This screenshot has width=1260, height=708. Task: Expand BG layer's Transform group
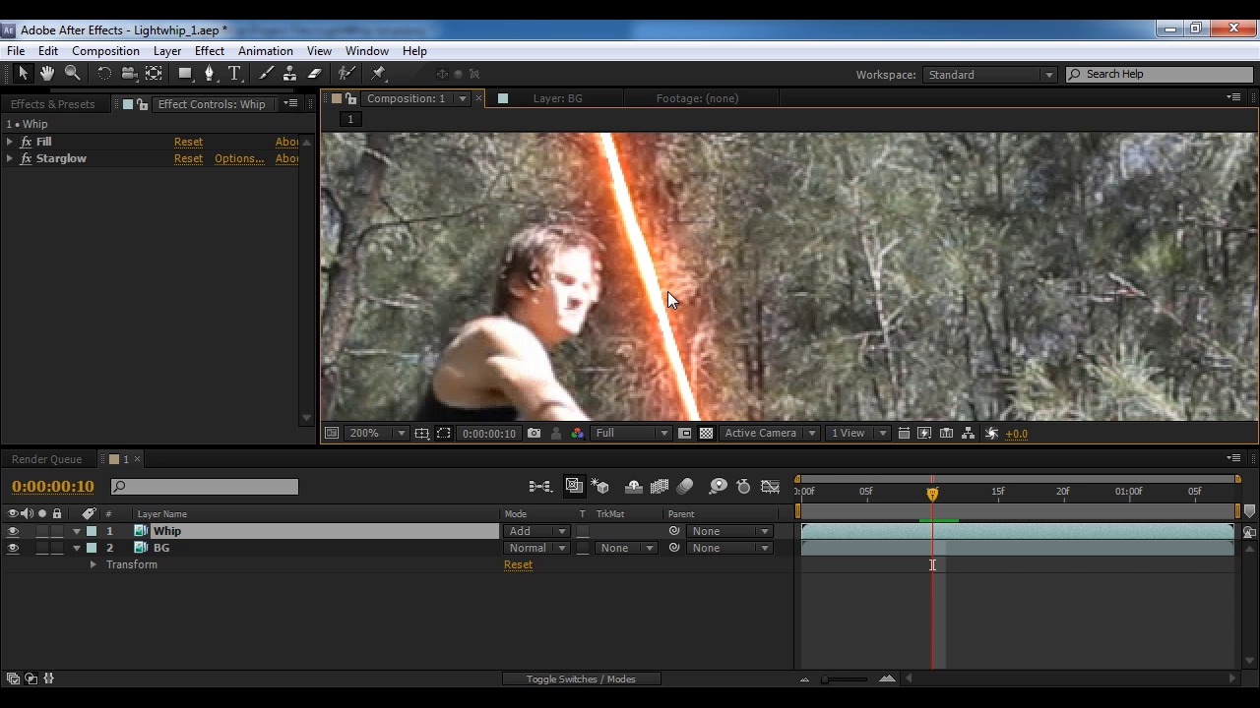coord(94,564)
